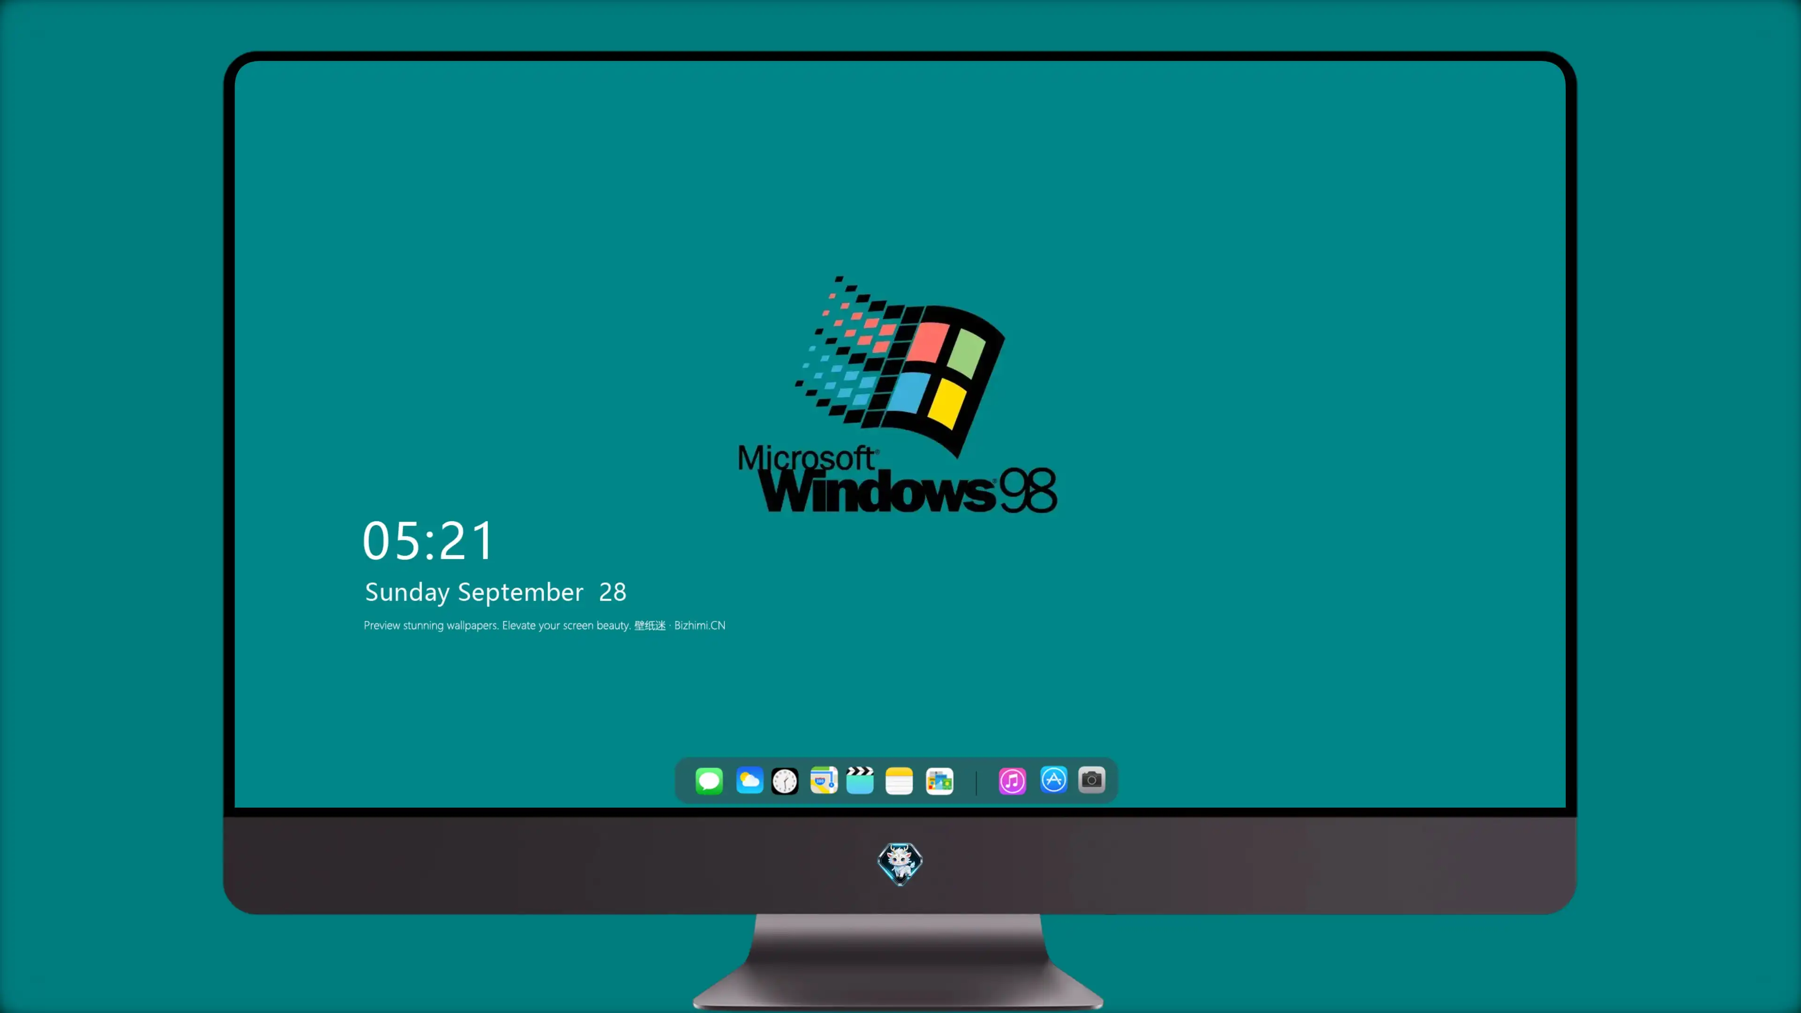Click the Windows 98 flag logo
The width and height of the screenshot is (1801, 1013).
900,366
